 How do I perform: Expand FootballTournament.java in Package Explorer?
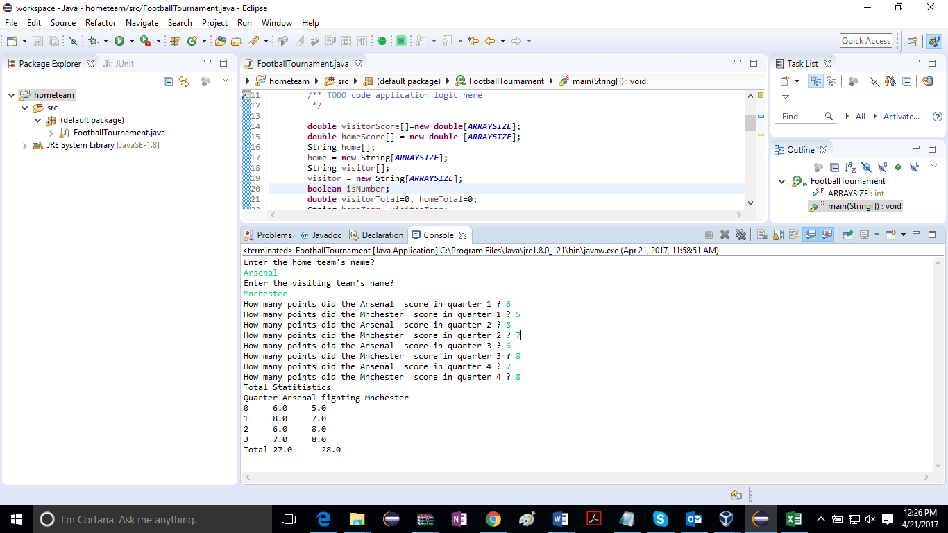click(x=51, y=133)
